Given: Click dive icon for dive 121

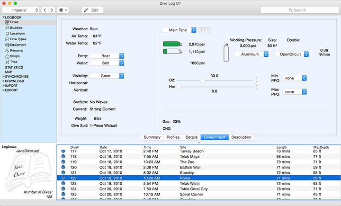Looking at the screenshot, I should pos(63,173).
